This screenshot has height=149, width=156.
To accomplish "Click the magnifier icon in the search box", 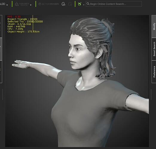I will coord(88,4).
